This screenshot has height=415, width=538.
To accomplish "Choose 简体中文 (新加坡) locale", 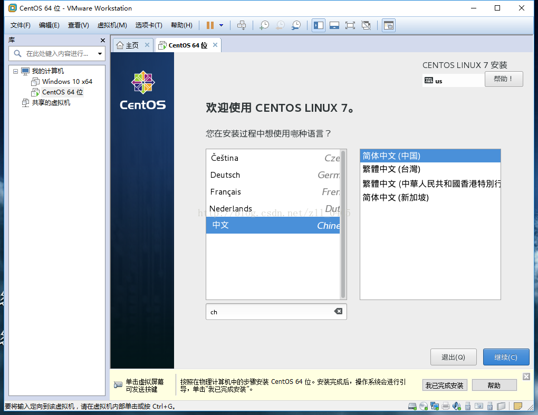I will [430, 197].
